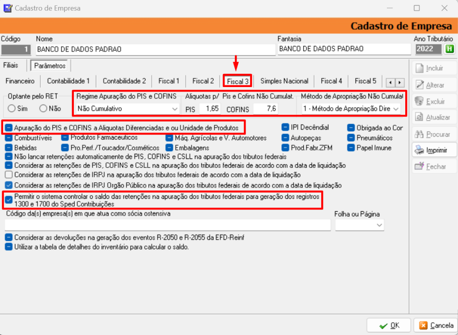Click the Excluir button
This screenshot has width=458, height=335.
coord(434,101)
